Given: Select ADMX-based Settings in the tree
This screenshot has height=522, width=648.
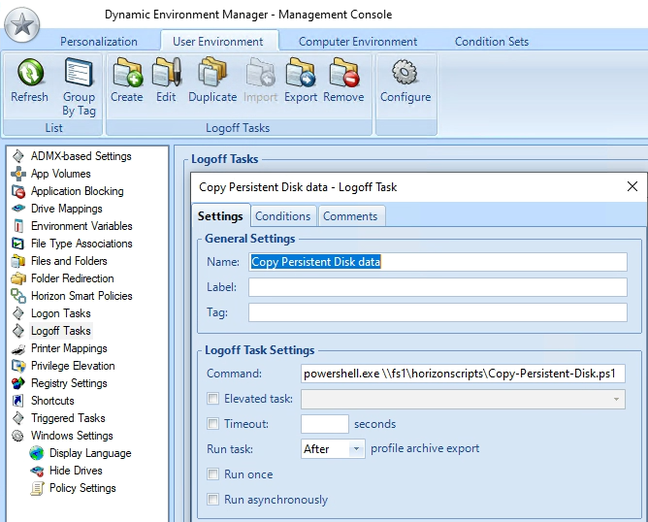Looking at the screenshot, I should coord(81,156).
